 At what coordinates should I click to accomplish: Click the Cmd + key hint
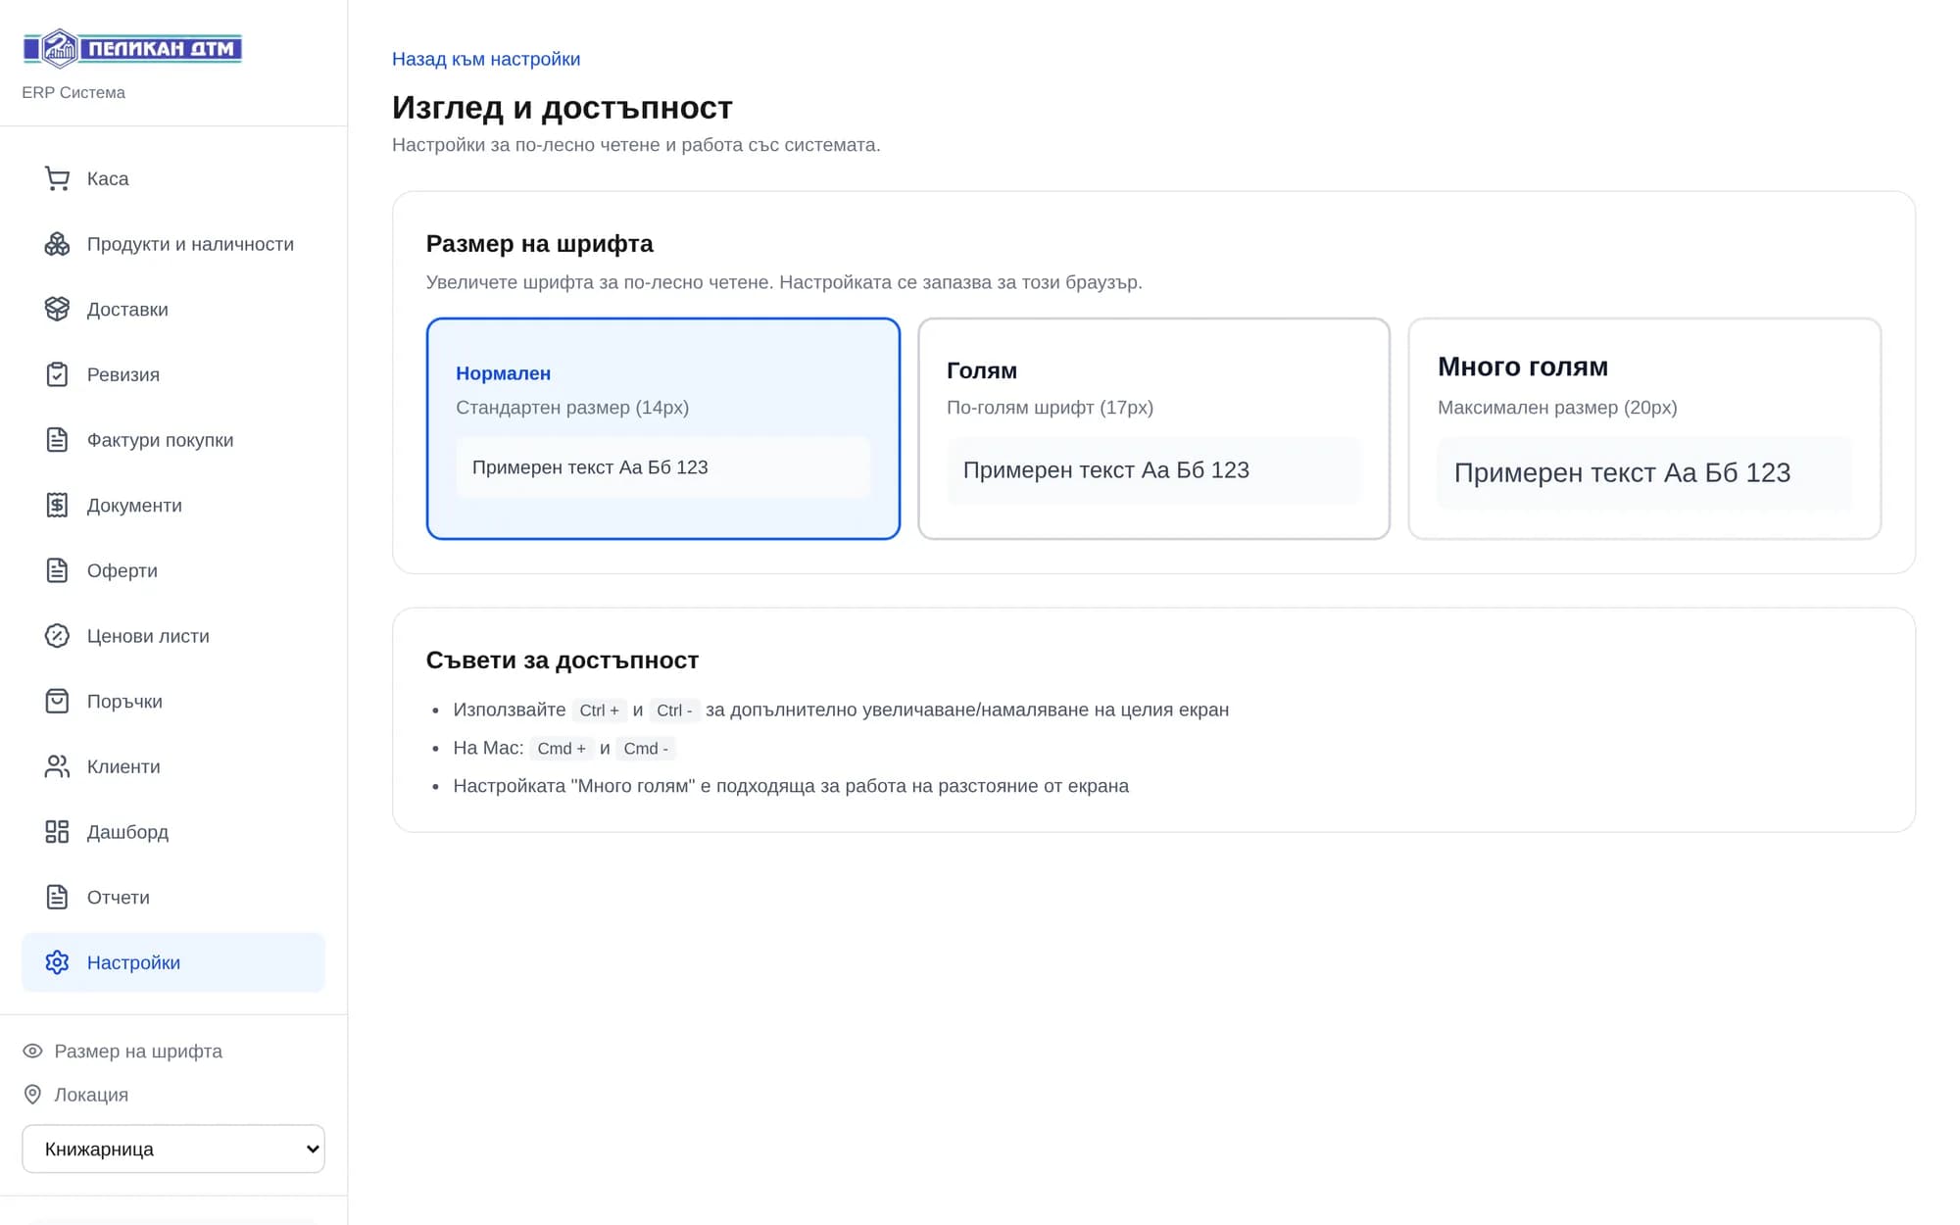click(x=562, y=749)
